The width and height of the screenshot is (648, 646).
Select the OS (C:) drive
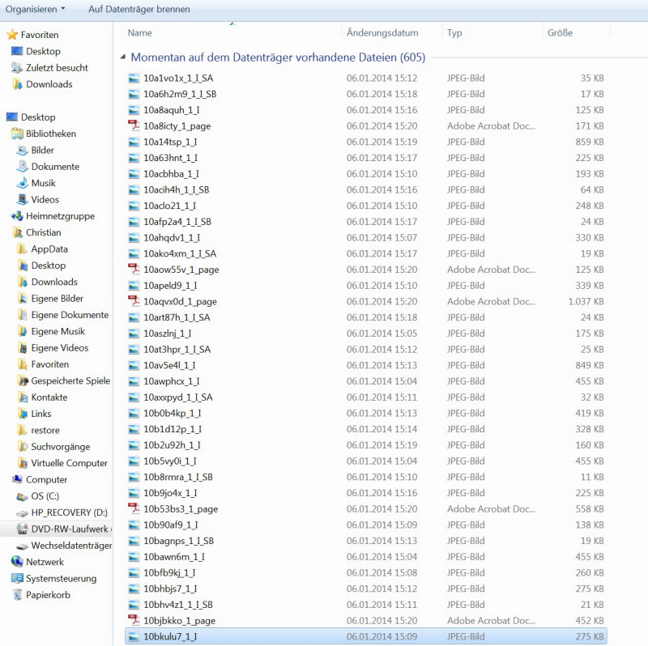(x=45, y=496)
